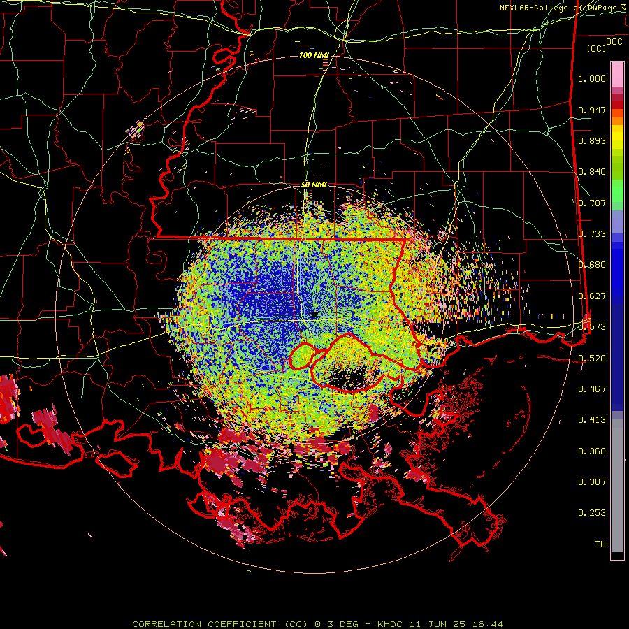Select the 0.253 legend value

click(x=592, y=513)
